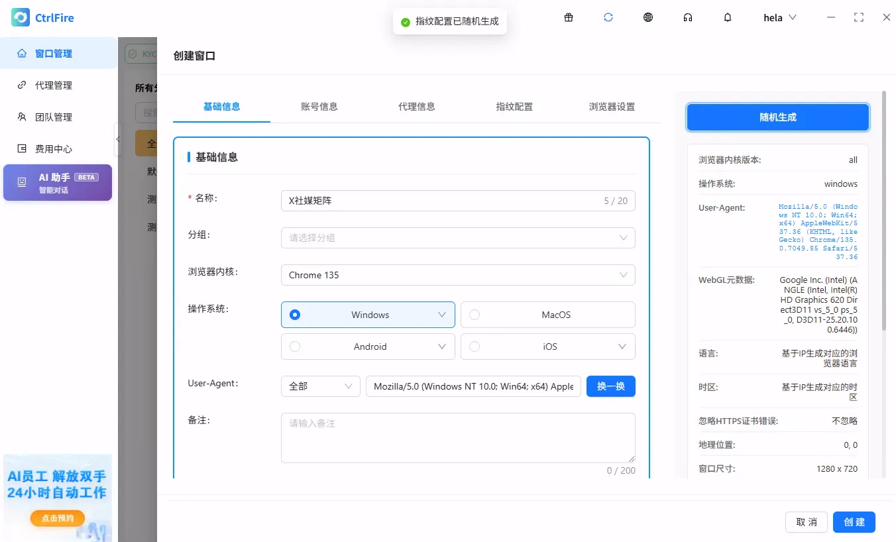Click the 随机生成 button
Viewport: 896px width, 542px height.
(x=777, y=117)
